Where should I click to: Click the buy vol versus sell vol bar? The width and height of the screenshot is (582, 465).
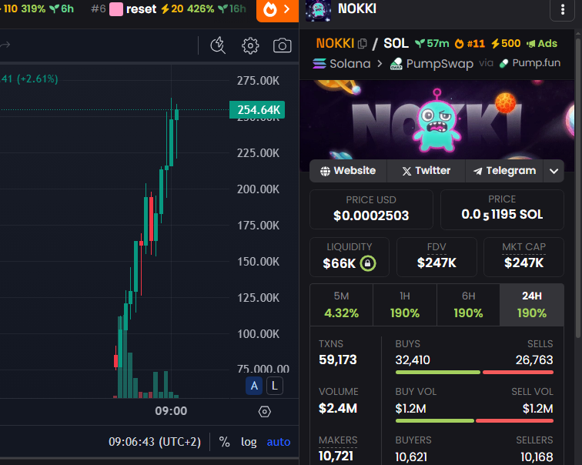(x=474, y=421)
